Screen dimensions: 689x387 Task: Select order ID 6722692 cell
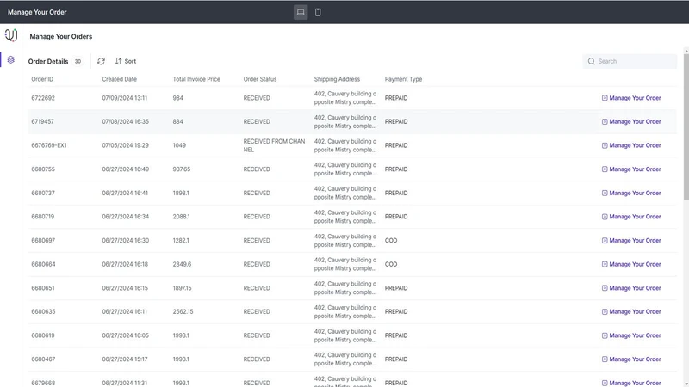43,98
